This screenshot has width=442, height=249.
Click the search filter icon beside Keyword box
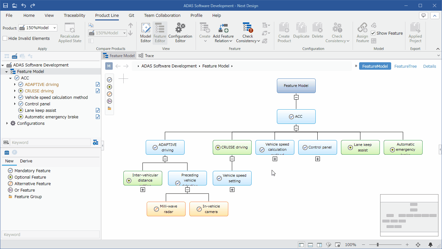96,142
